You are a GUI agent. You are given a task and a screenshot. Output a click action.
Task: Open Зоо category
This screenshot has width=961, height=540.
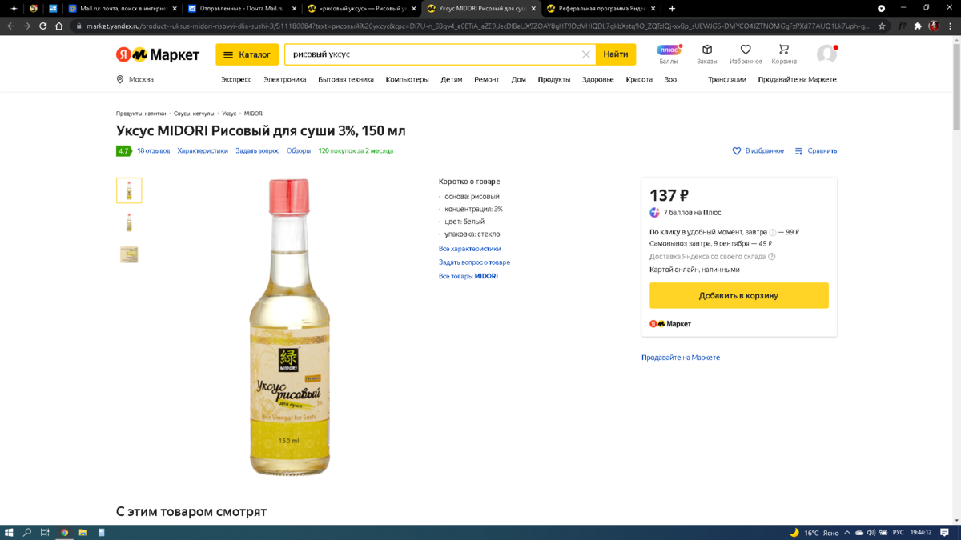670,79
